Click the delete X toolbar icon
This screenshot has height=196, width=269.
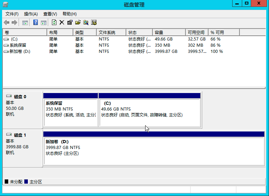pos(62,22)
